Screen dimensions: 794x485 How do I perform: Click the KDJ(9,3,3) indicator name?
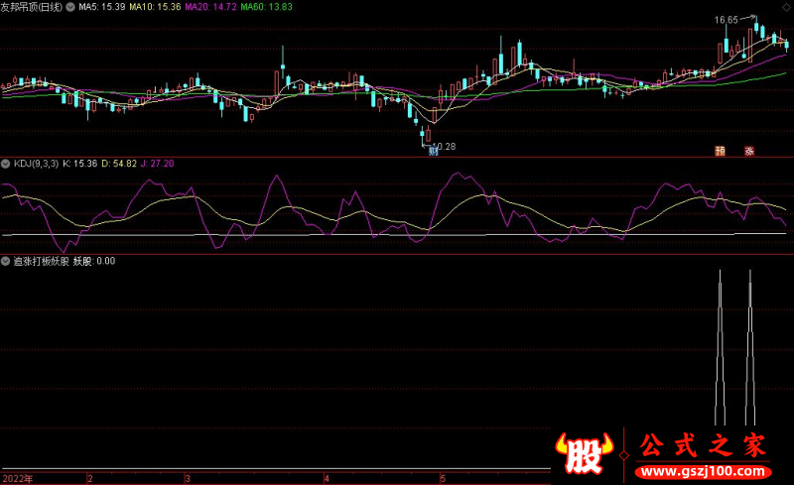tap(36, 164)
